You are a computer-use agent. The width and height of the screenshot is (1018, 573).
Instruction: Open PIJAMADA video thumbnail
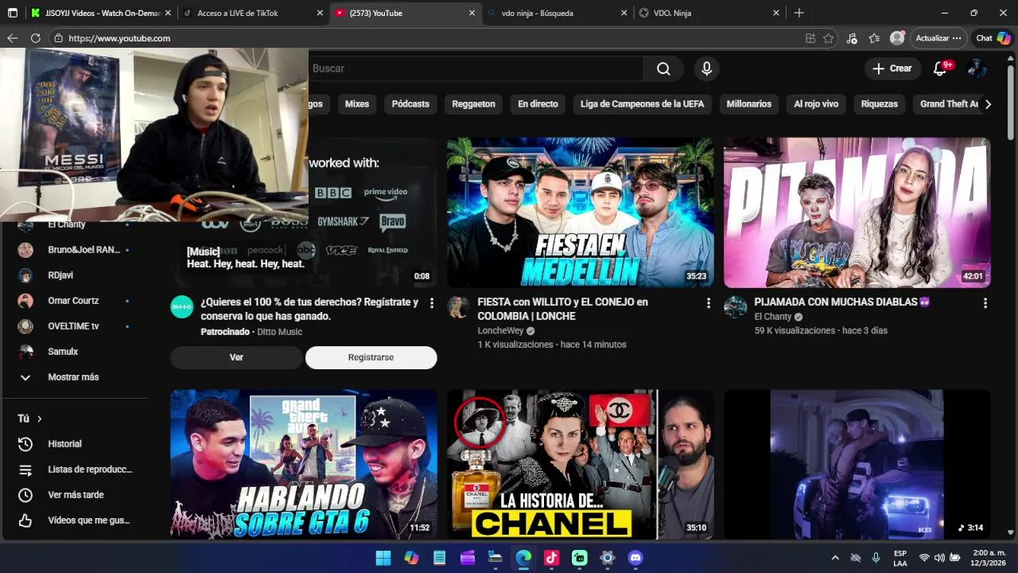pos(857,212)
